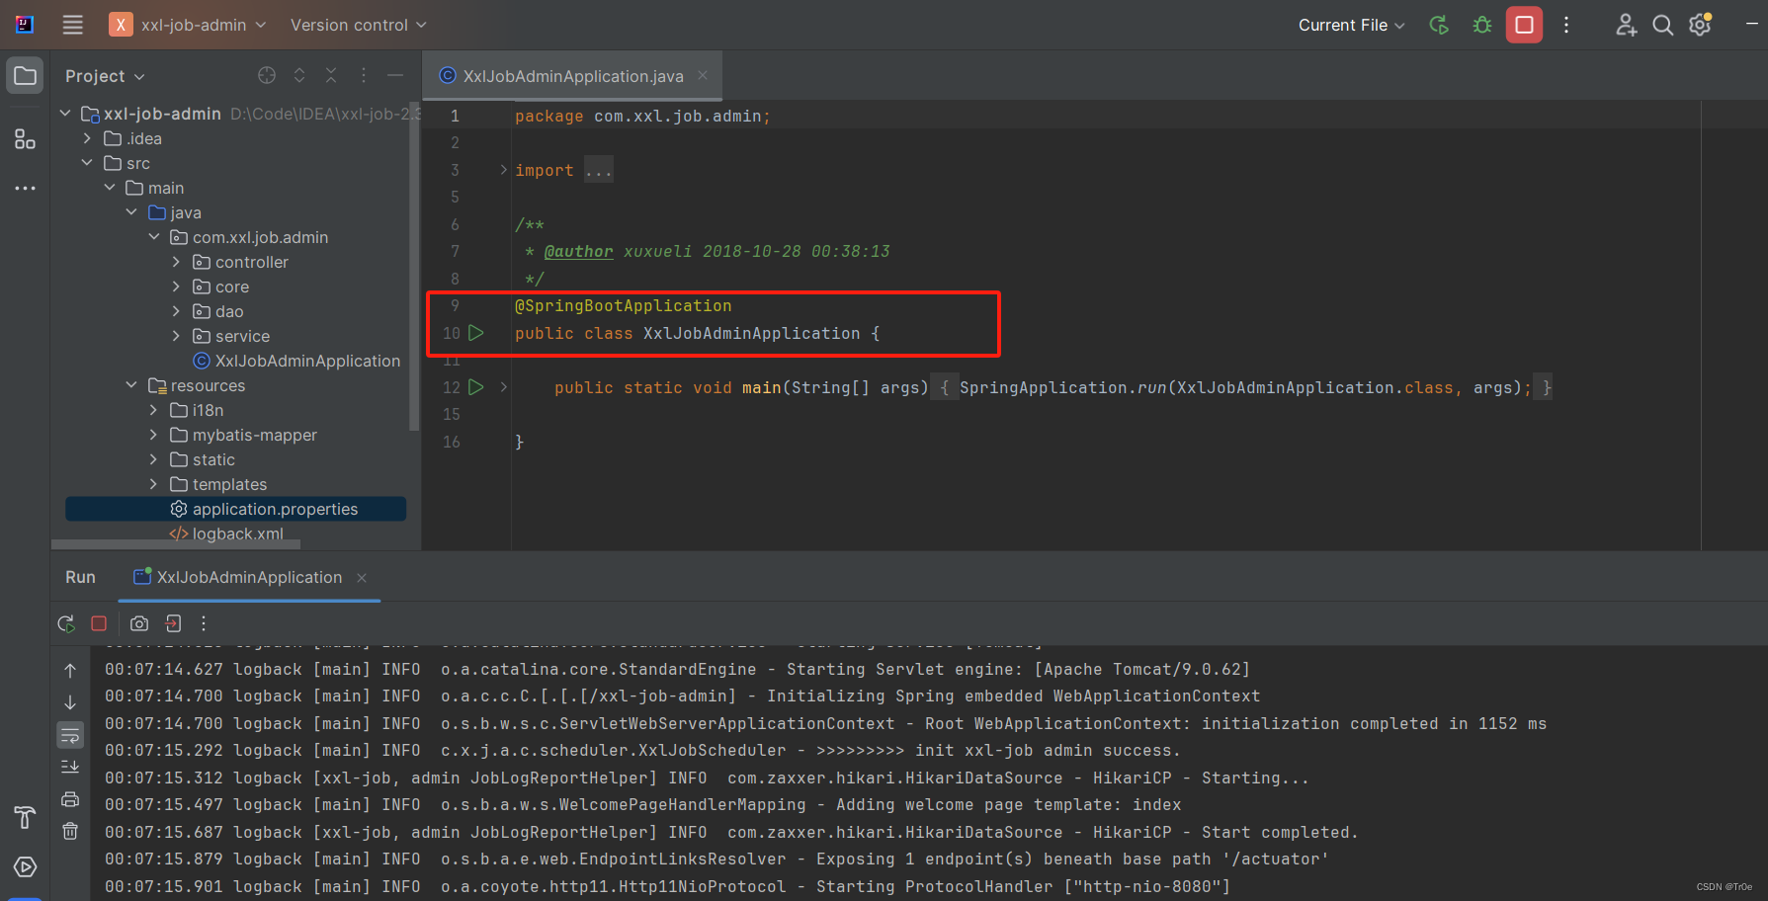1768x901 pixels.
Task: Take a thread dump with the camera icon
Action: 139,623
